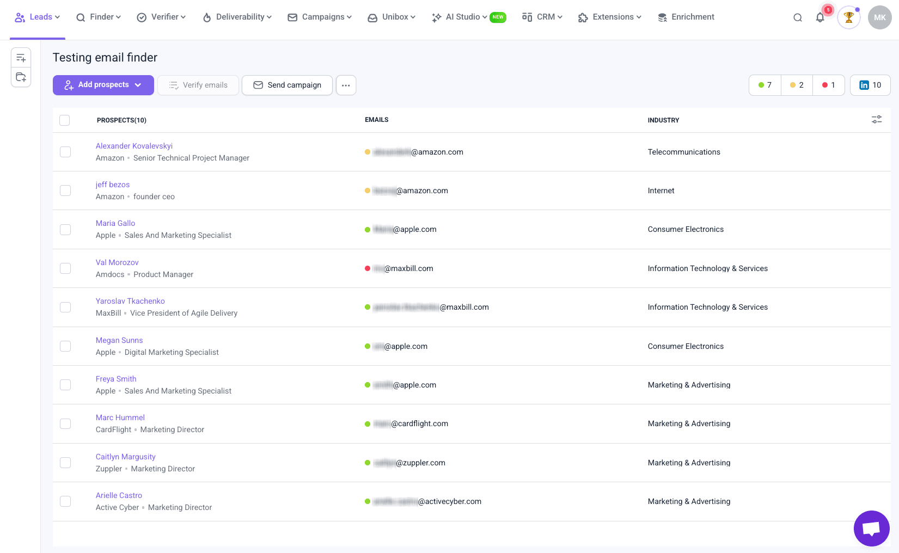
Task: Tick the select-all prospects checkbox
Action: pyautogui.click(x=65, y=120)
